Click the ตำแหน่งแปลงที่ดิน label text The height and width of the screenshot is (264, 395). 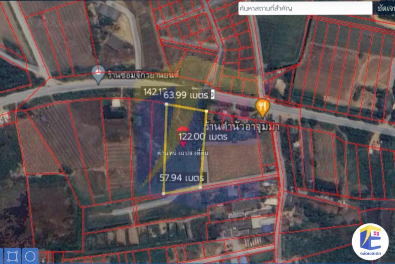click(183, 153)
